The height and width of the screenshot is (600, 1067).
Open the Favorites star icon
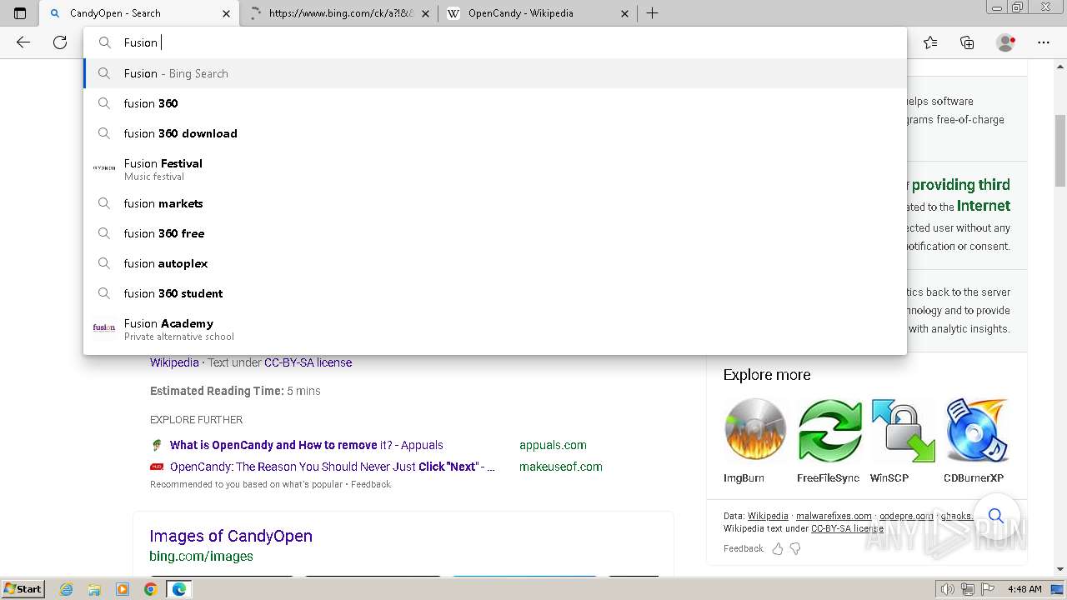point(930,42)
